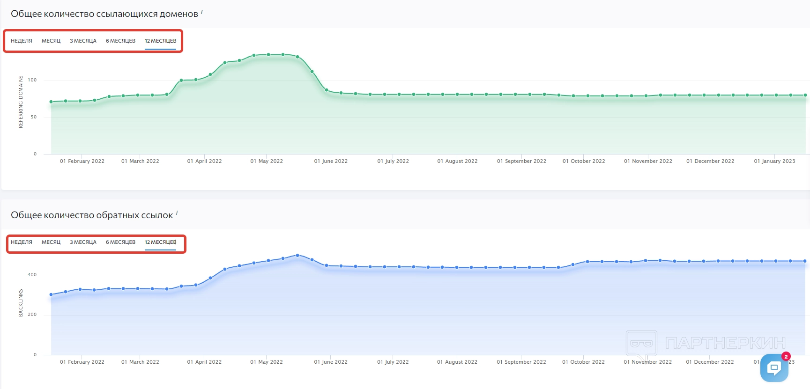Click the info icon beside the referring domains title

pyautogui.click(x=202, y=12)
